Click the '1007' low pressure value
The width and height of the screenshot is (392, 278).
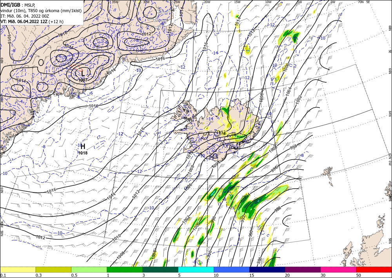pos(83,80)
